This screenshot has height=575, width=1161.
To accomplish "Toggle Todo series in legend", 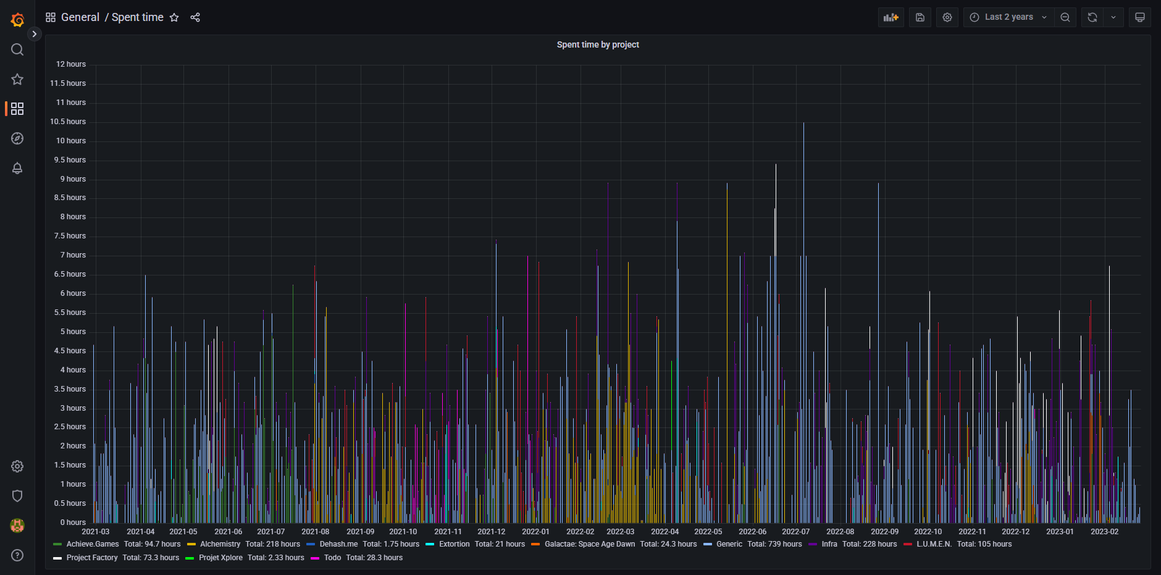I will click(332, 558).
